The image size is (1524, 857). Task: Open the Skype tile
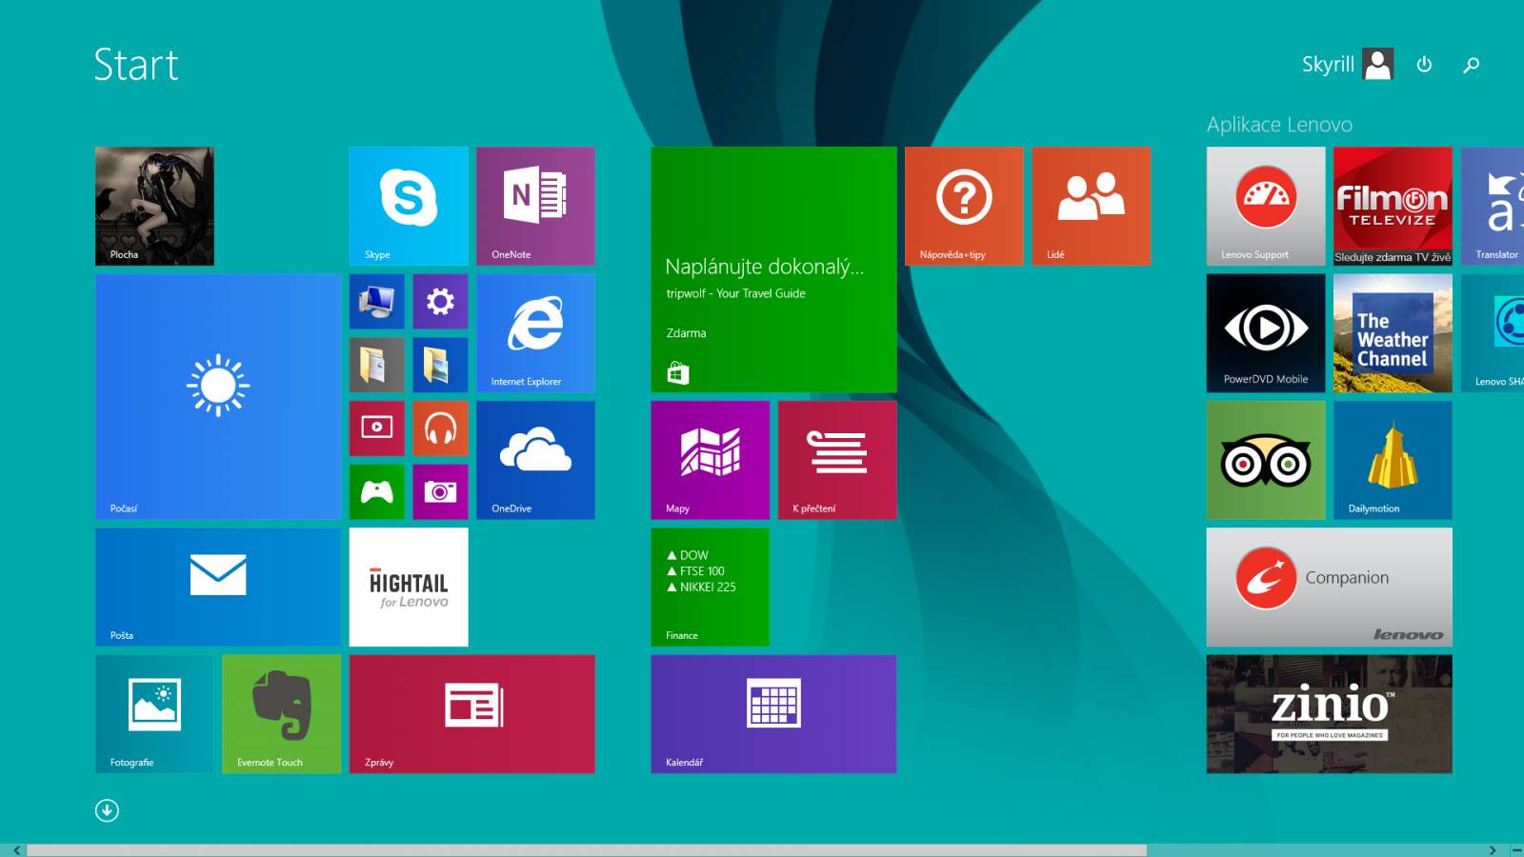(x=409, y=206)
